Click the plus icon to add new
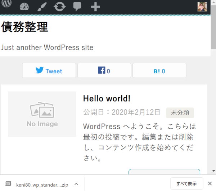Image resolution: width=216 pixels, height=192 pixels. [95, 7]
